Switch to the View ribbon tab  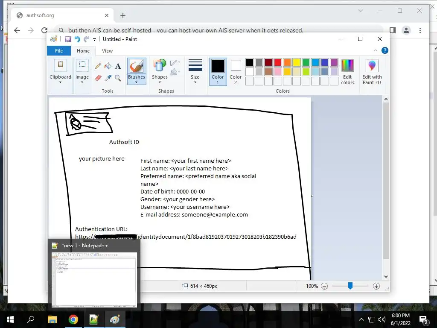tap(107, 51)
